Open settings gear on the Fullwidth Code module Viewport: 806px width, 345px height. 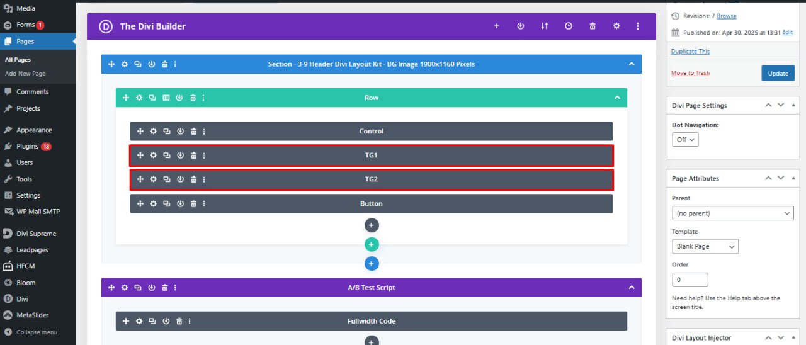pos(139,321)
